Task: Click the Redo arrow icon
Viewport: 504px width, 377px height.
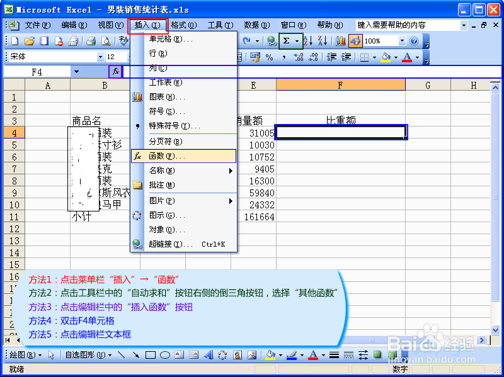Action: [246, 41]
